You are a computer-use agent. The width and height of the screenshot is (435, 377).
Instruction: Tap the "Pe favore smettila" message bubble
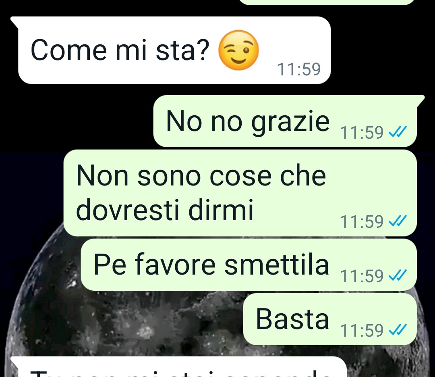(x=249, y=265)
